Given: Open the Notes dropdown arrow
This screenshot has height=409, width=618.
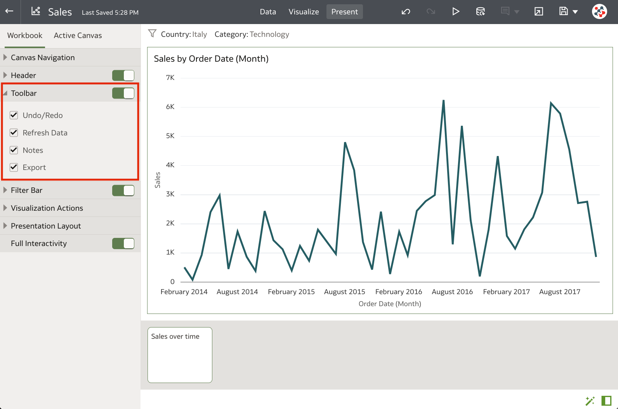Looking at the screenshot, I should [517, 12].
